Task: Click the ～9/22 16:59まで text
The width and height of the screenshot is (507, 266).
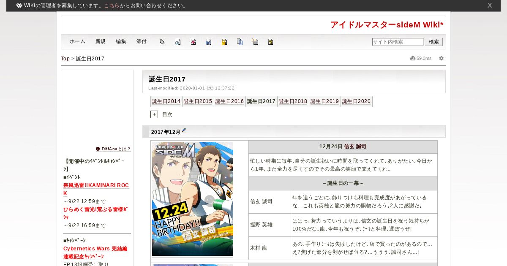Action: [x=85, y=225]
